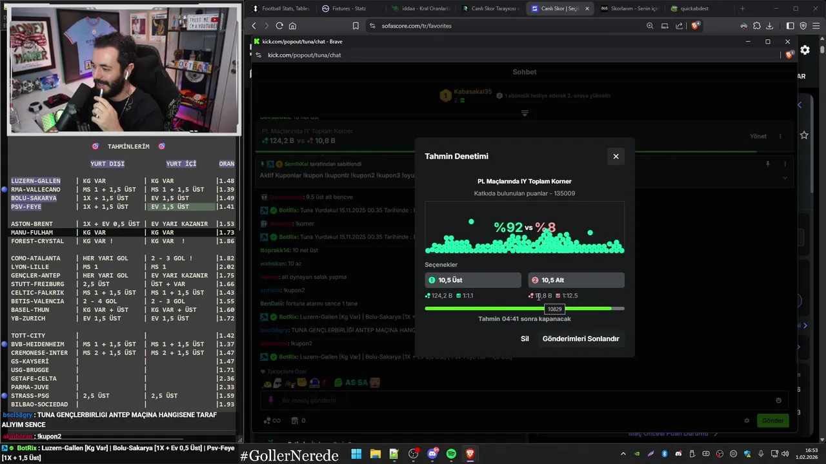Click Gönderimleri Sonlandır button
This screenshot has height=464, width=826.
(x=581, y=338)
